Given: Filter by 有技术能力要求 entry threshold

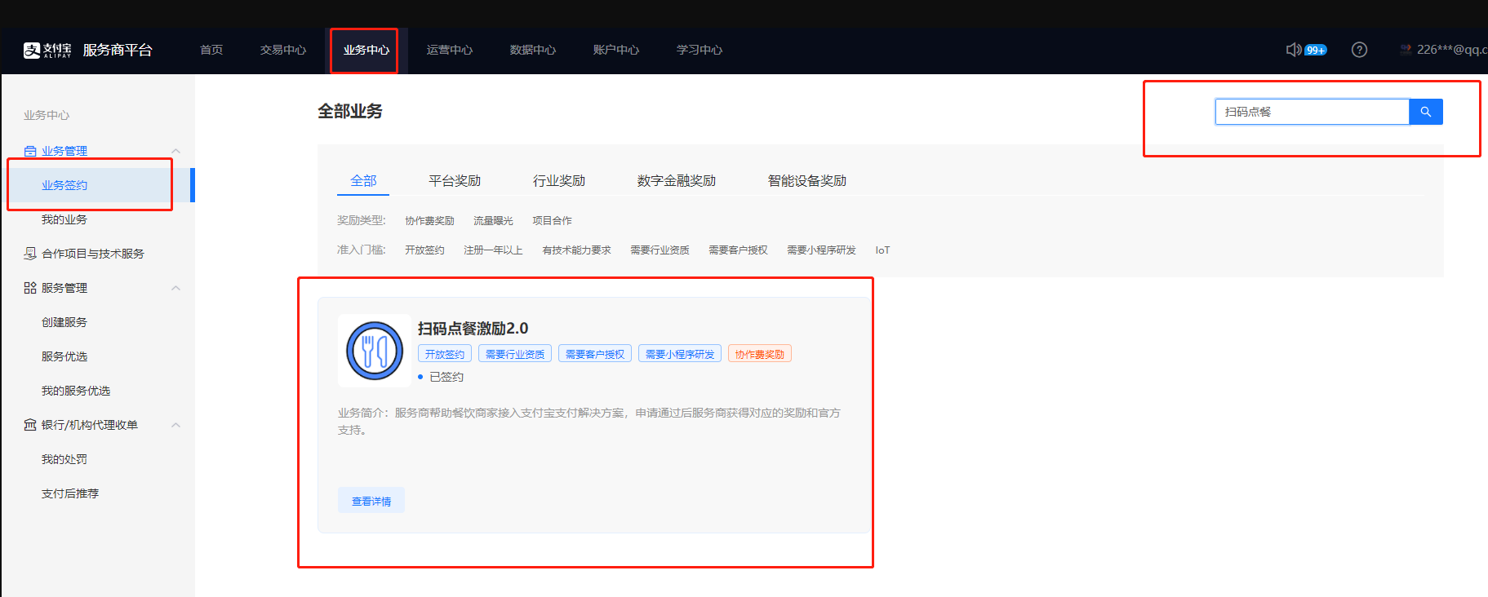Looking at the screenshot, I should click(576, 250).
